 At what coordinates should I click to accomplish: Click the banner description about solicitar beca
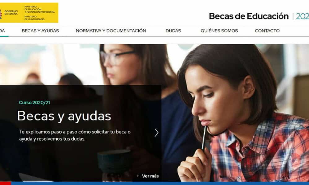[x=75, y=135]
